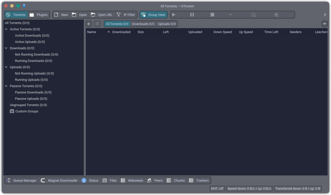Select Passive Uploads (0/0)
This screenshot has height=195, width=331.
click(31, 99)
